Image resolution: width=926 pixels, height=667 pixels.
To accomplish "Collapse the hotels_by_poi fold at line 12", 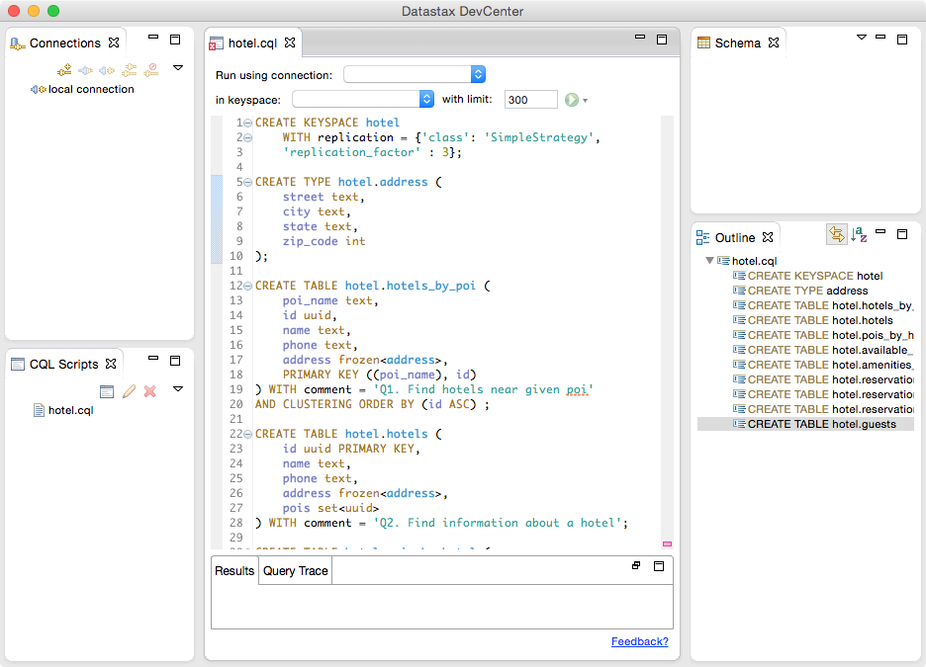I will (247, 287).
